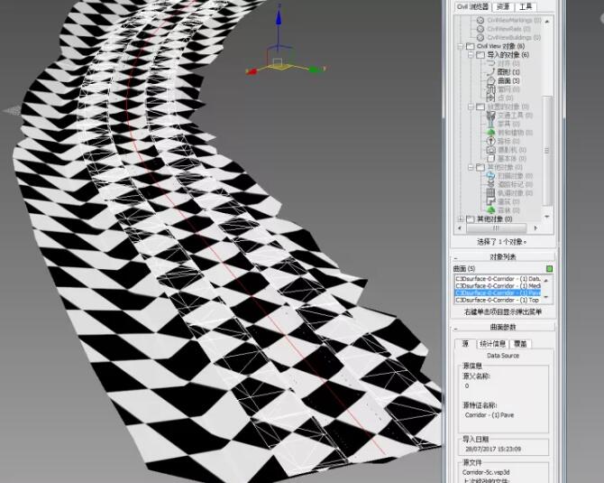
Task: Click the Corridor - (1) Pave feature name
Action: coord(490,415)
